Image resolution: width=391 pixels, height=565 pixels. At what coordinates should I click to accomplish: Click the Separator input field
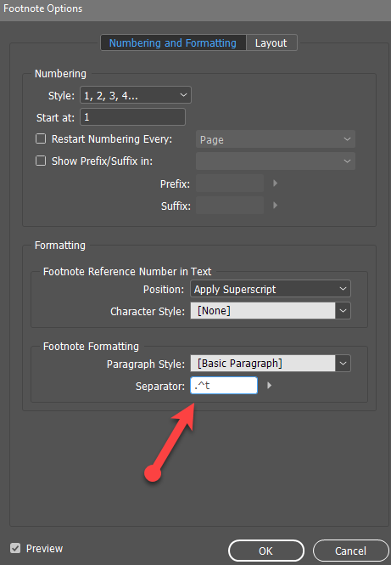[x=224, y=386]
